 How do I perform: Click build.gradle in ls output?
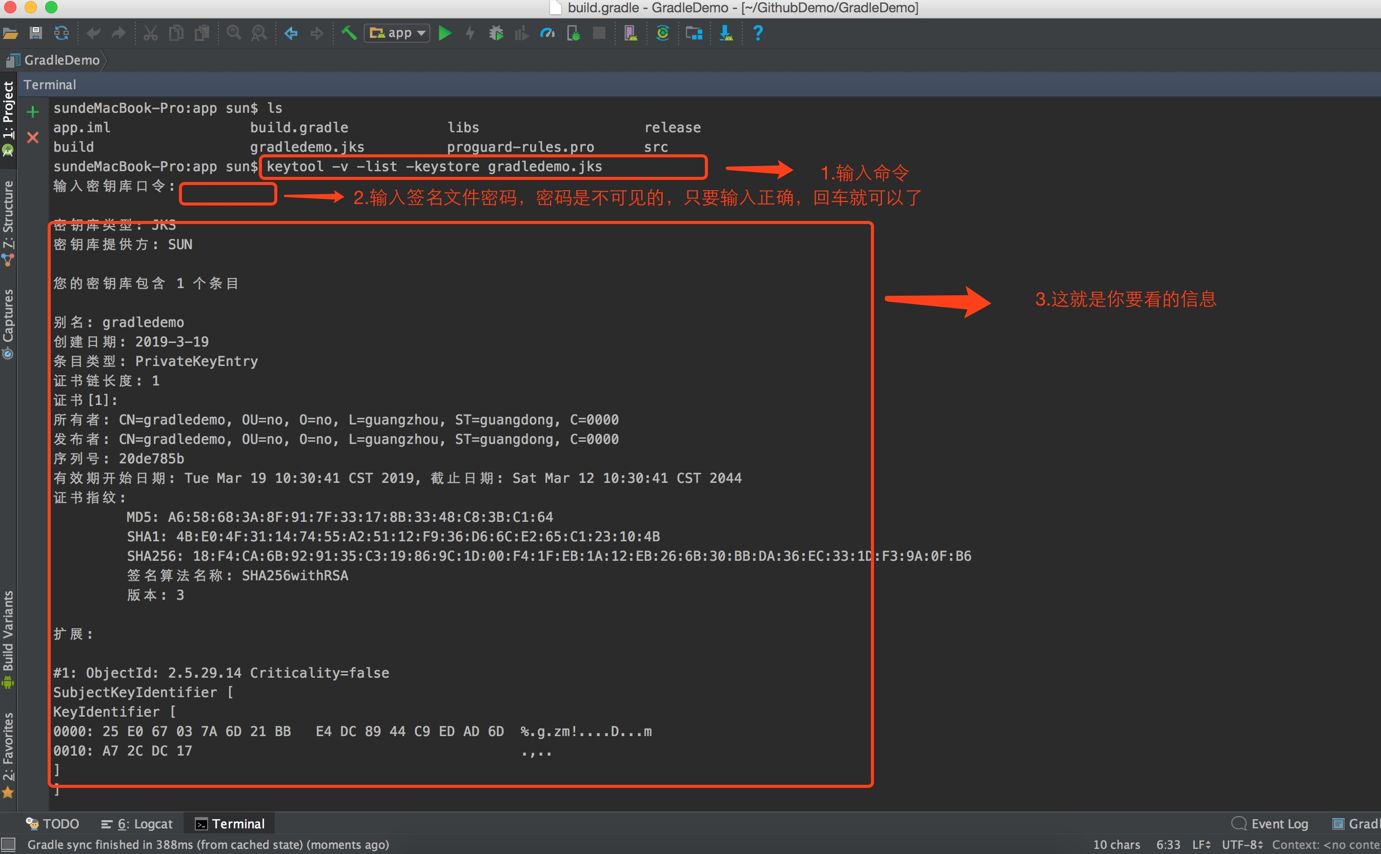pyautogui.click(x=299, y=128)
